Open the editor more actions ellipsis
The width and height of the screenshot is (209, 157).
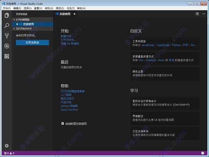[204, 14]
